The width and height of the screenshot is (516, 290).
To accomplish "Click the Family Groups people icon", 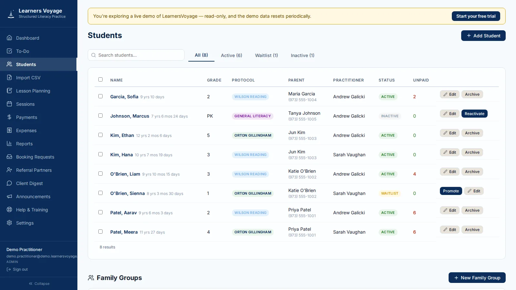I will point(91,278).
